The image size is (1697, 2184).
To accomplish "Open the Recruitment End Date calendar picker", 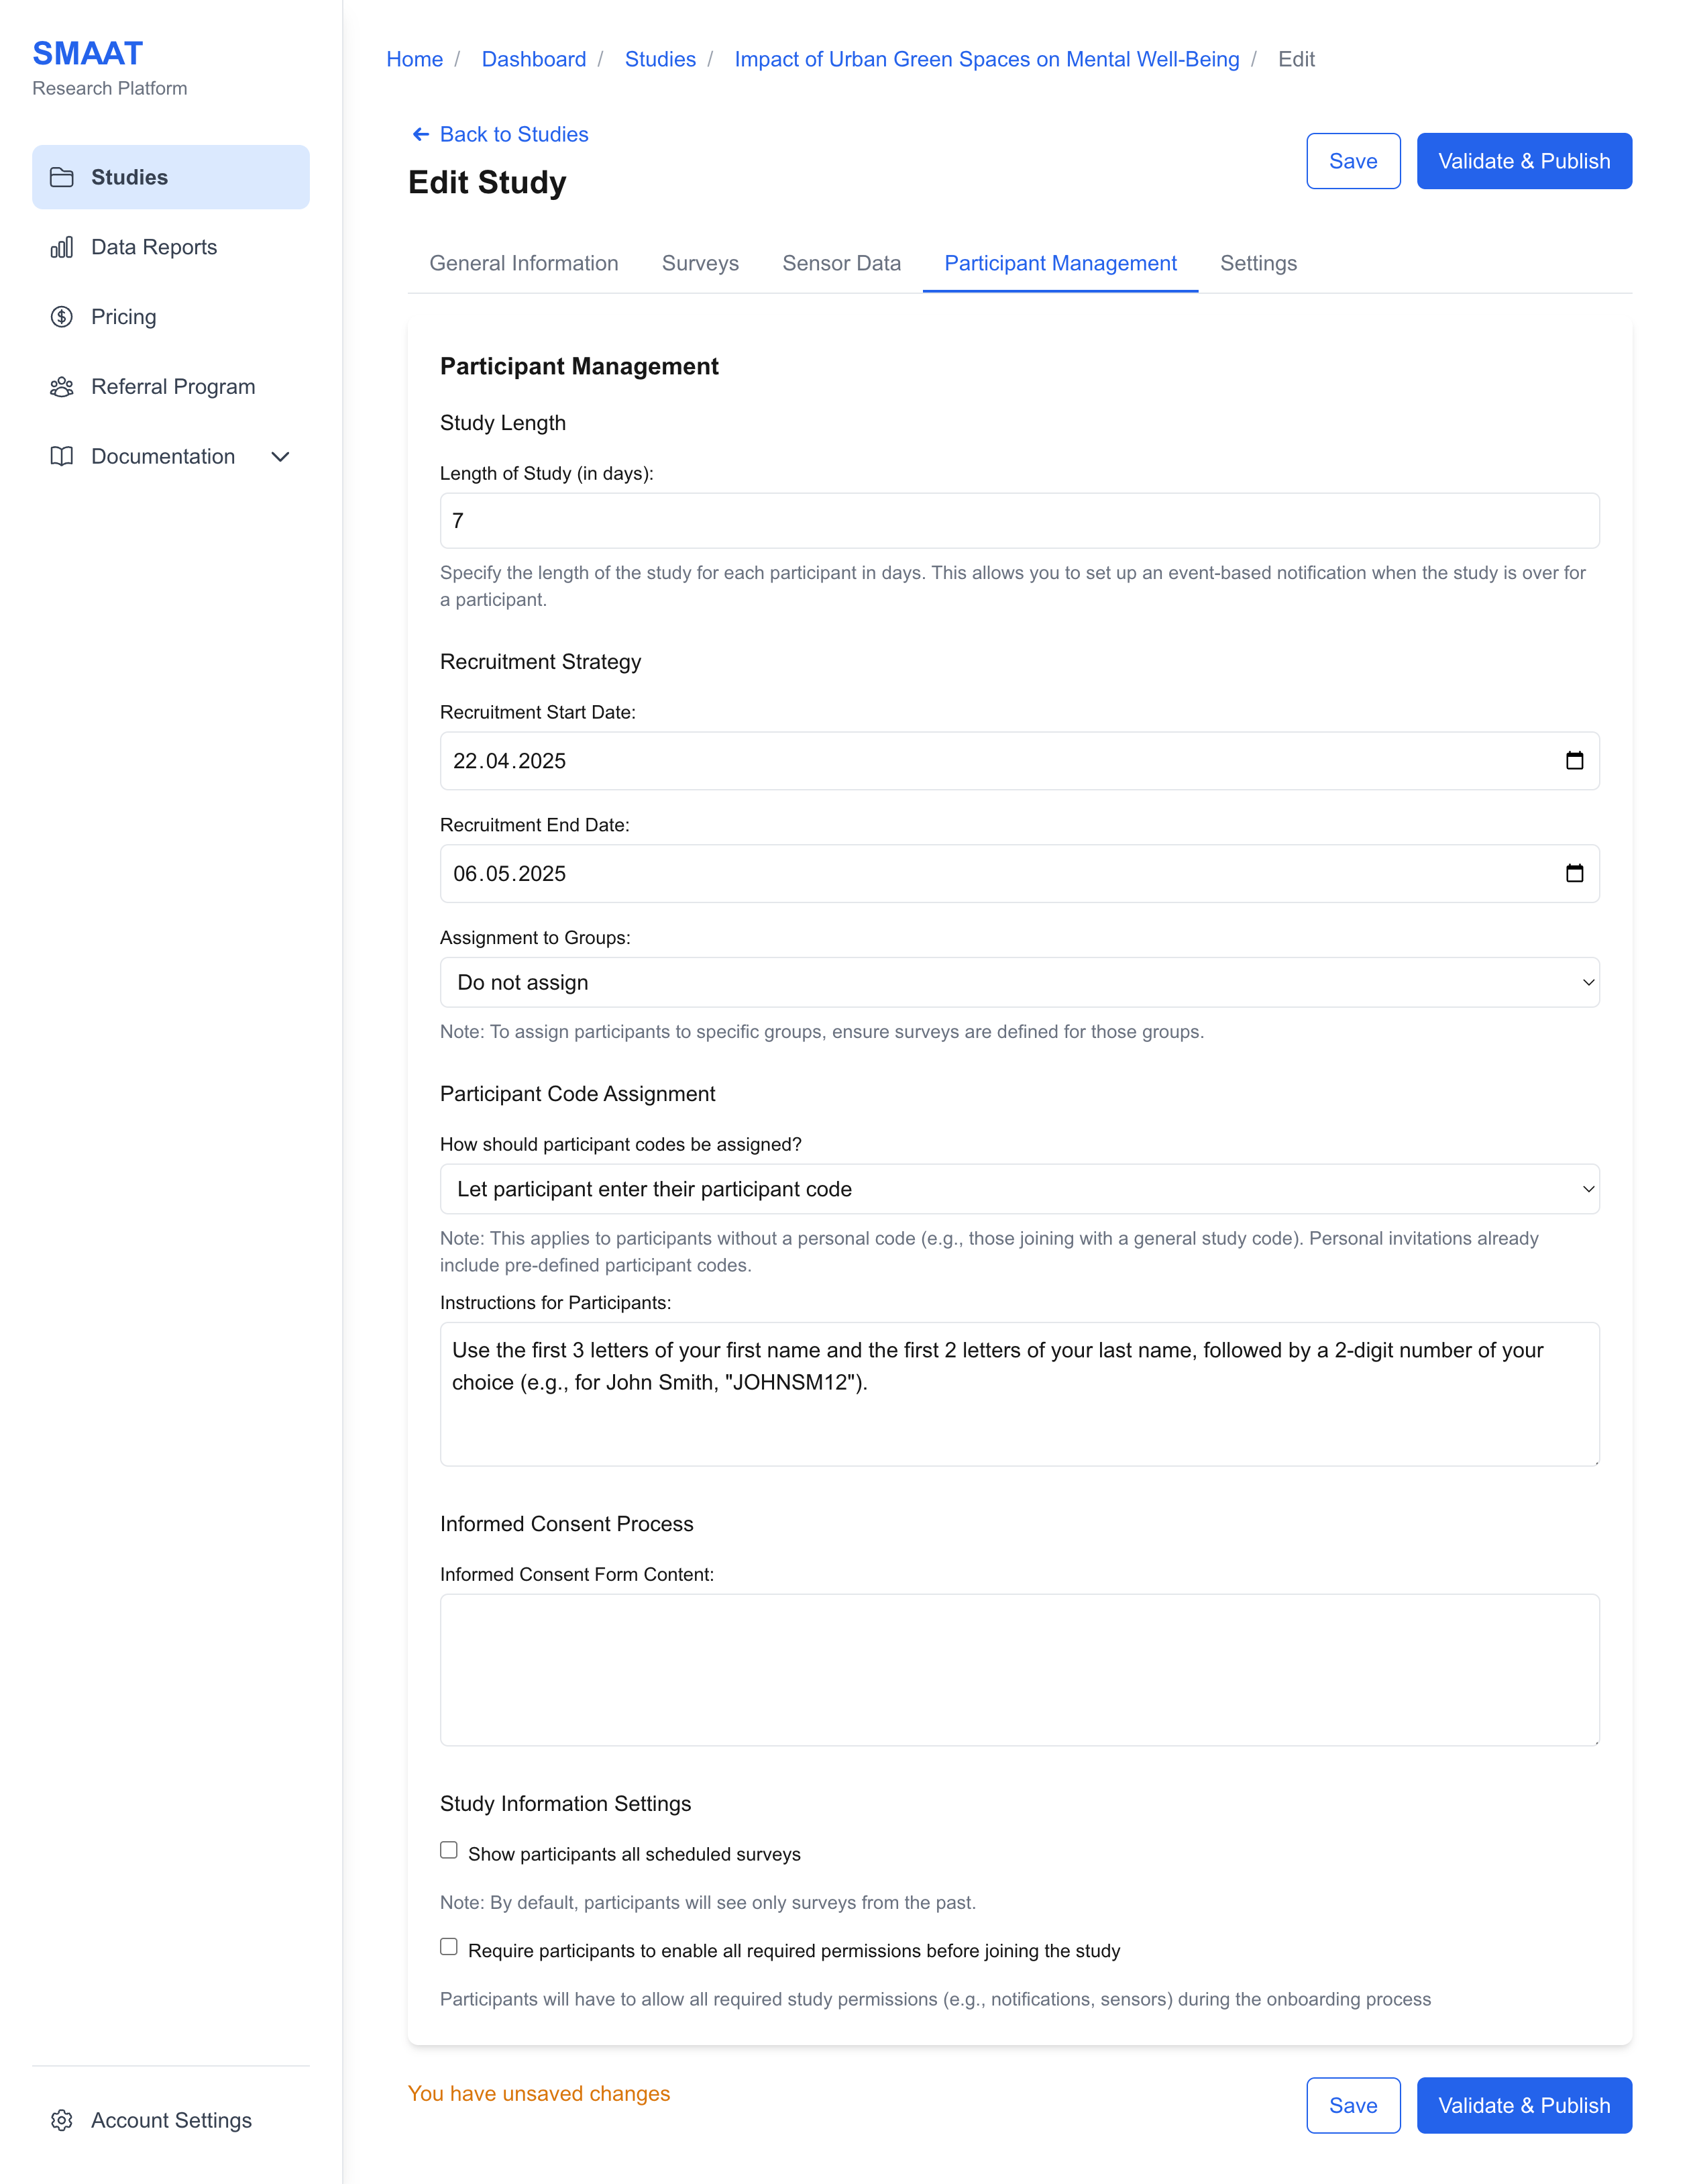I will click(x=1576, y=873).
